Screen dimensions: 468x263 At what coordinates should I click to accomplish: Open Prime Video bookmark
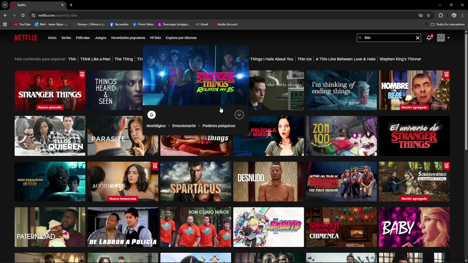pyautogui.click(x=143, y=24)
